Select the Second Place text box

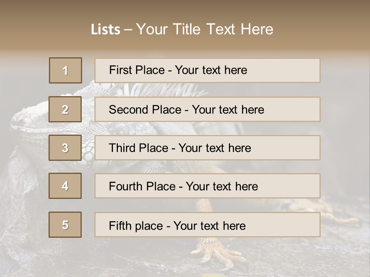point(207,109)
